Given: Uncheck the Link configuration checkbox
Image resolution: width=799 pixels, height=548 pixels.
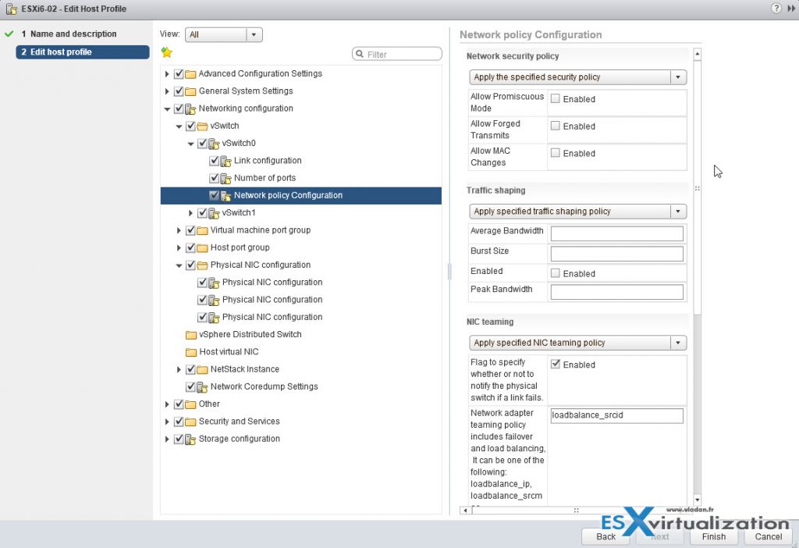Looking at the screenshot, I should click(215, 161).
